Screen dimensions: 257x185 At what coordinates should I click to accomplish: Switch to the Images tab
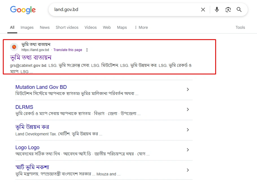tap(27, 28)
